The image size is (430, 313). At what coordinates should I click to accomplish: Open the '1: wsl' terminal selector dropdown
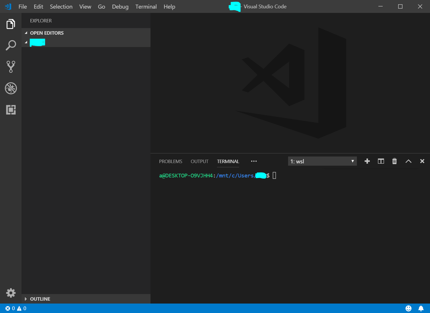tap(322, 161)
